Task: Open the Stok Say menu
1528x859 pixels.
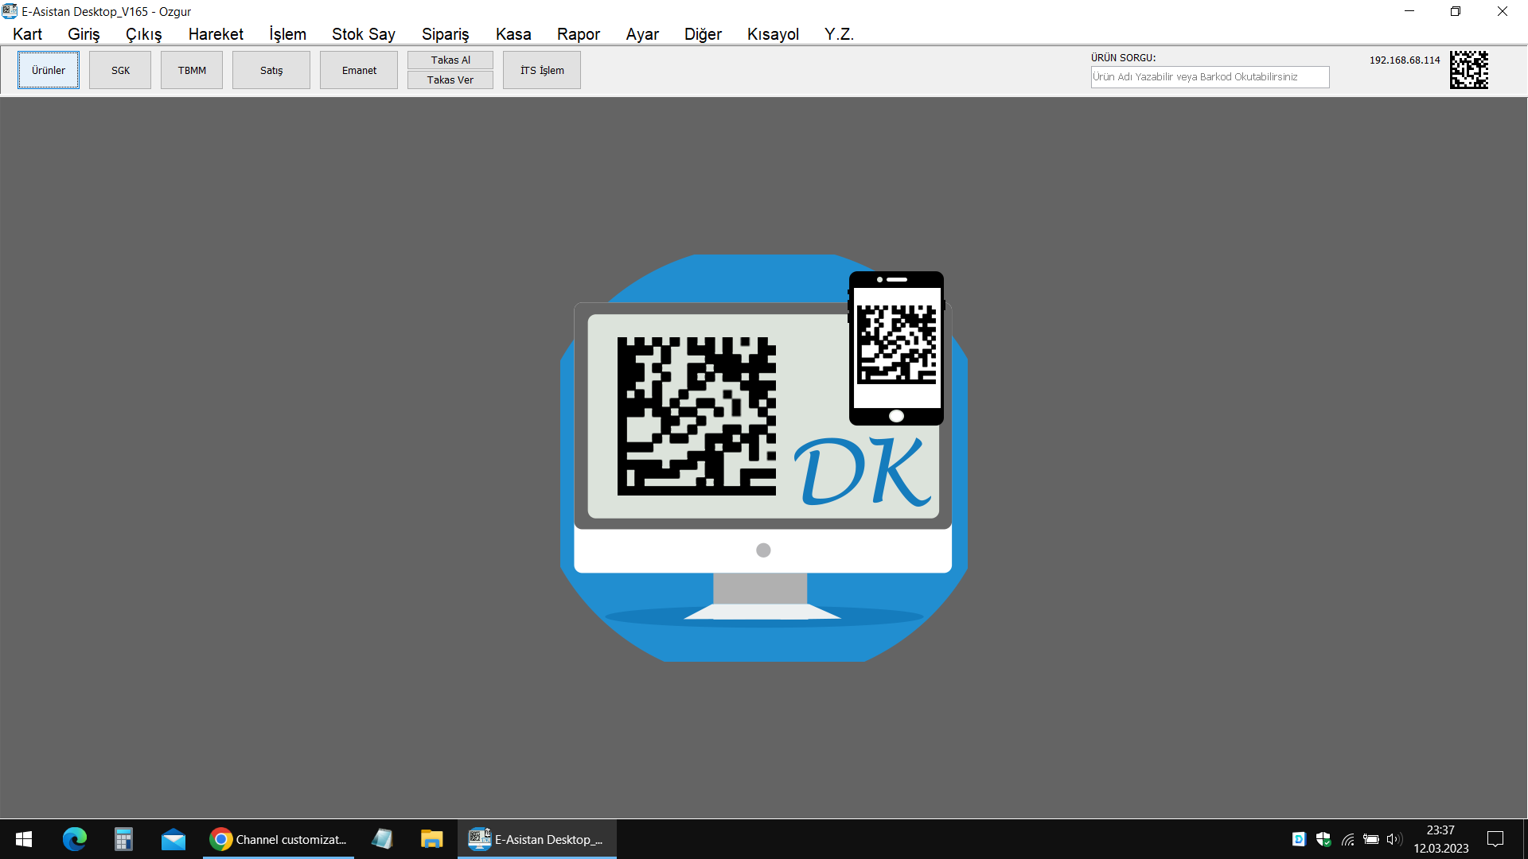Action: [364, 34]
